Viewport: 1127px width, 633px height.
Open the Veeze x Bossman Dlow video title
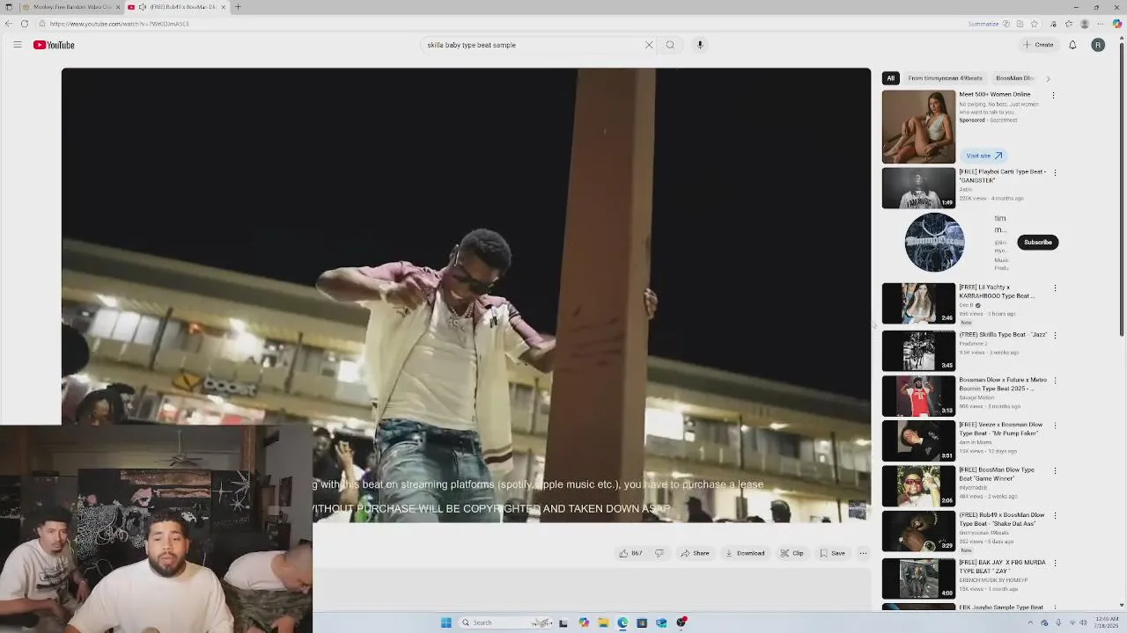1001,429
